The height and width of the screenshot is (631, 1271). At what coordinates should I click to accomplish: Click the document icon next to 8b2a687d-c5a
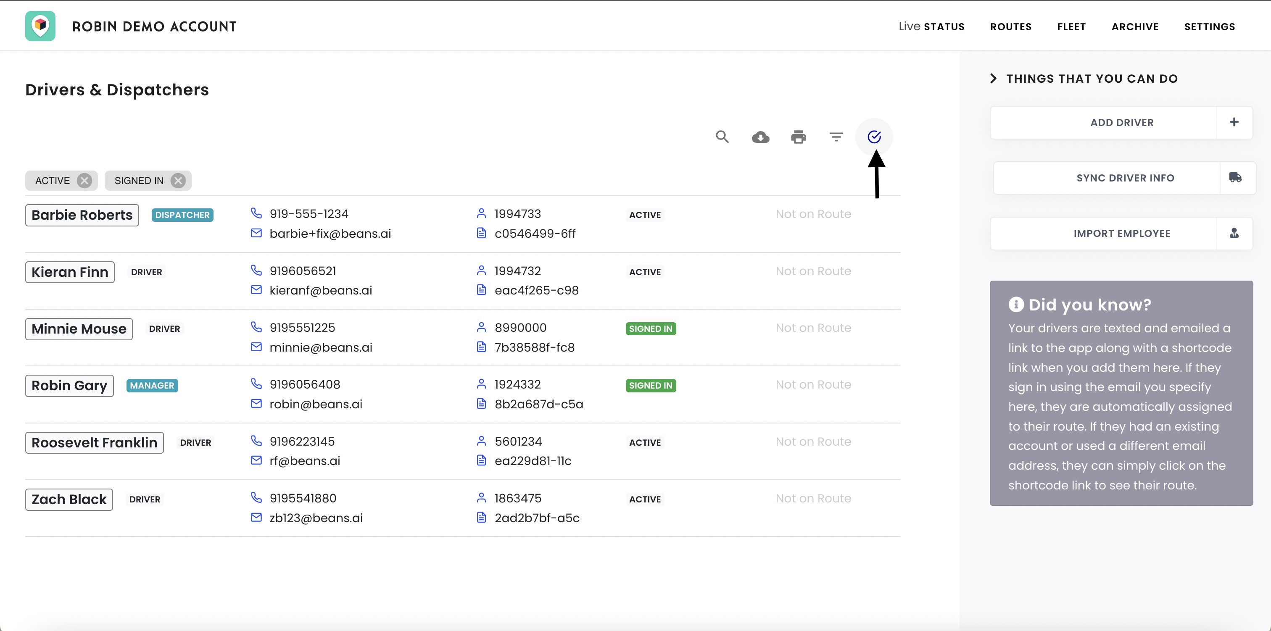pos(481,404)
